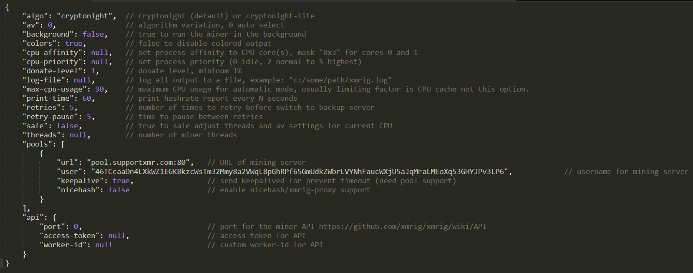Image resolution: width=693 pixels, height=273 pixels.
Task: Click the "threads" null value
Action: pos(78,135)
